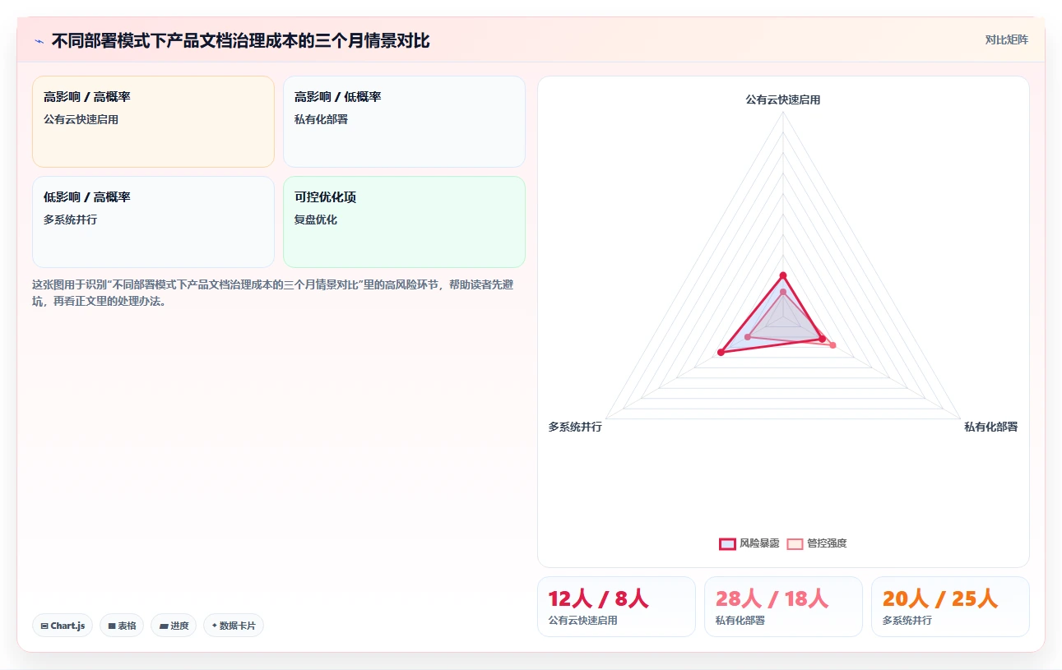The width and height of the screenshot is (1062, 670).
Task: Click the 风险暴露 legend color box
Action: click(727, 543)
